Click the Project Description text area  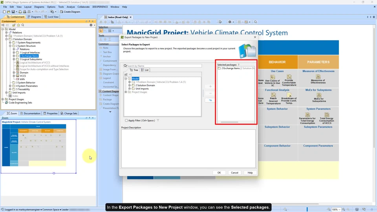pyautogui.click(x=188, y=148)
